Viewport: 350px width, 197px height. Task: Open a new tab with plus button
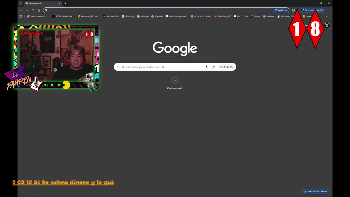pos(65,3)
